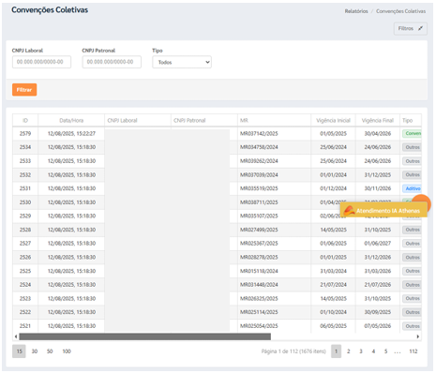Sort by Data/Hora column header
This screenshot has height=373, width=436.
pos(71,120)
